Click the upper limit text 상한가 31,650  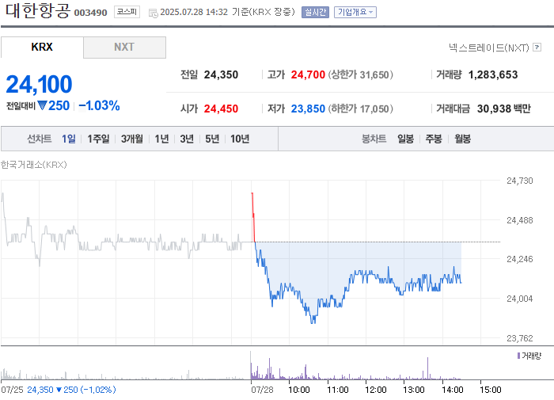(360, 74)
